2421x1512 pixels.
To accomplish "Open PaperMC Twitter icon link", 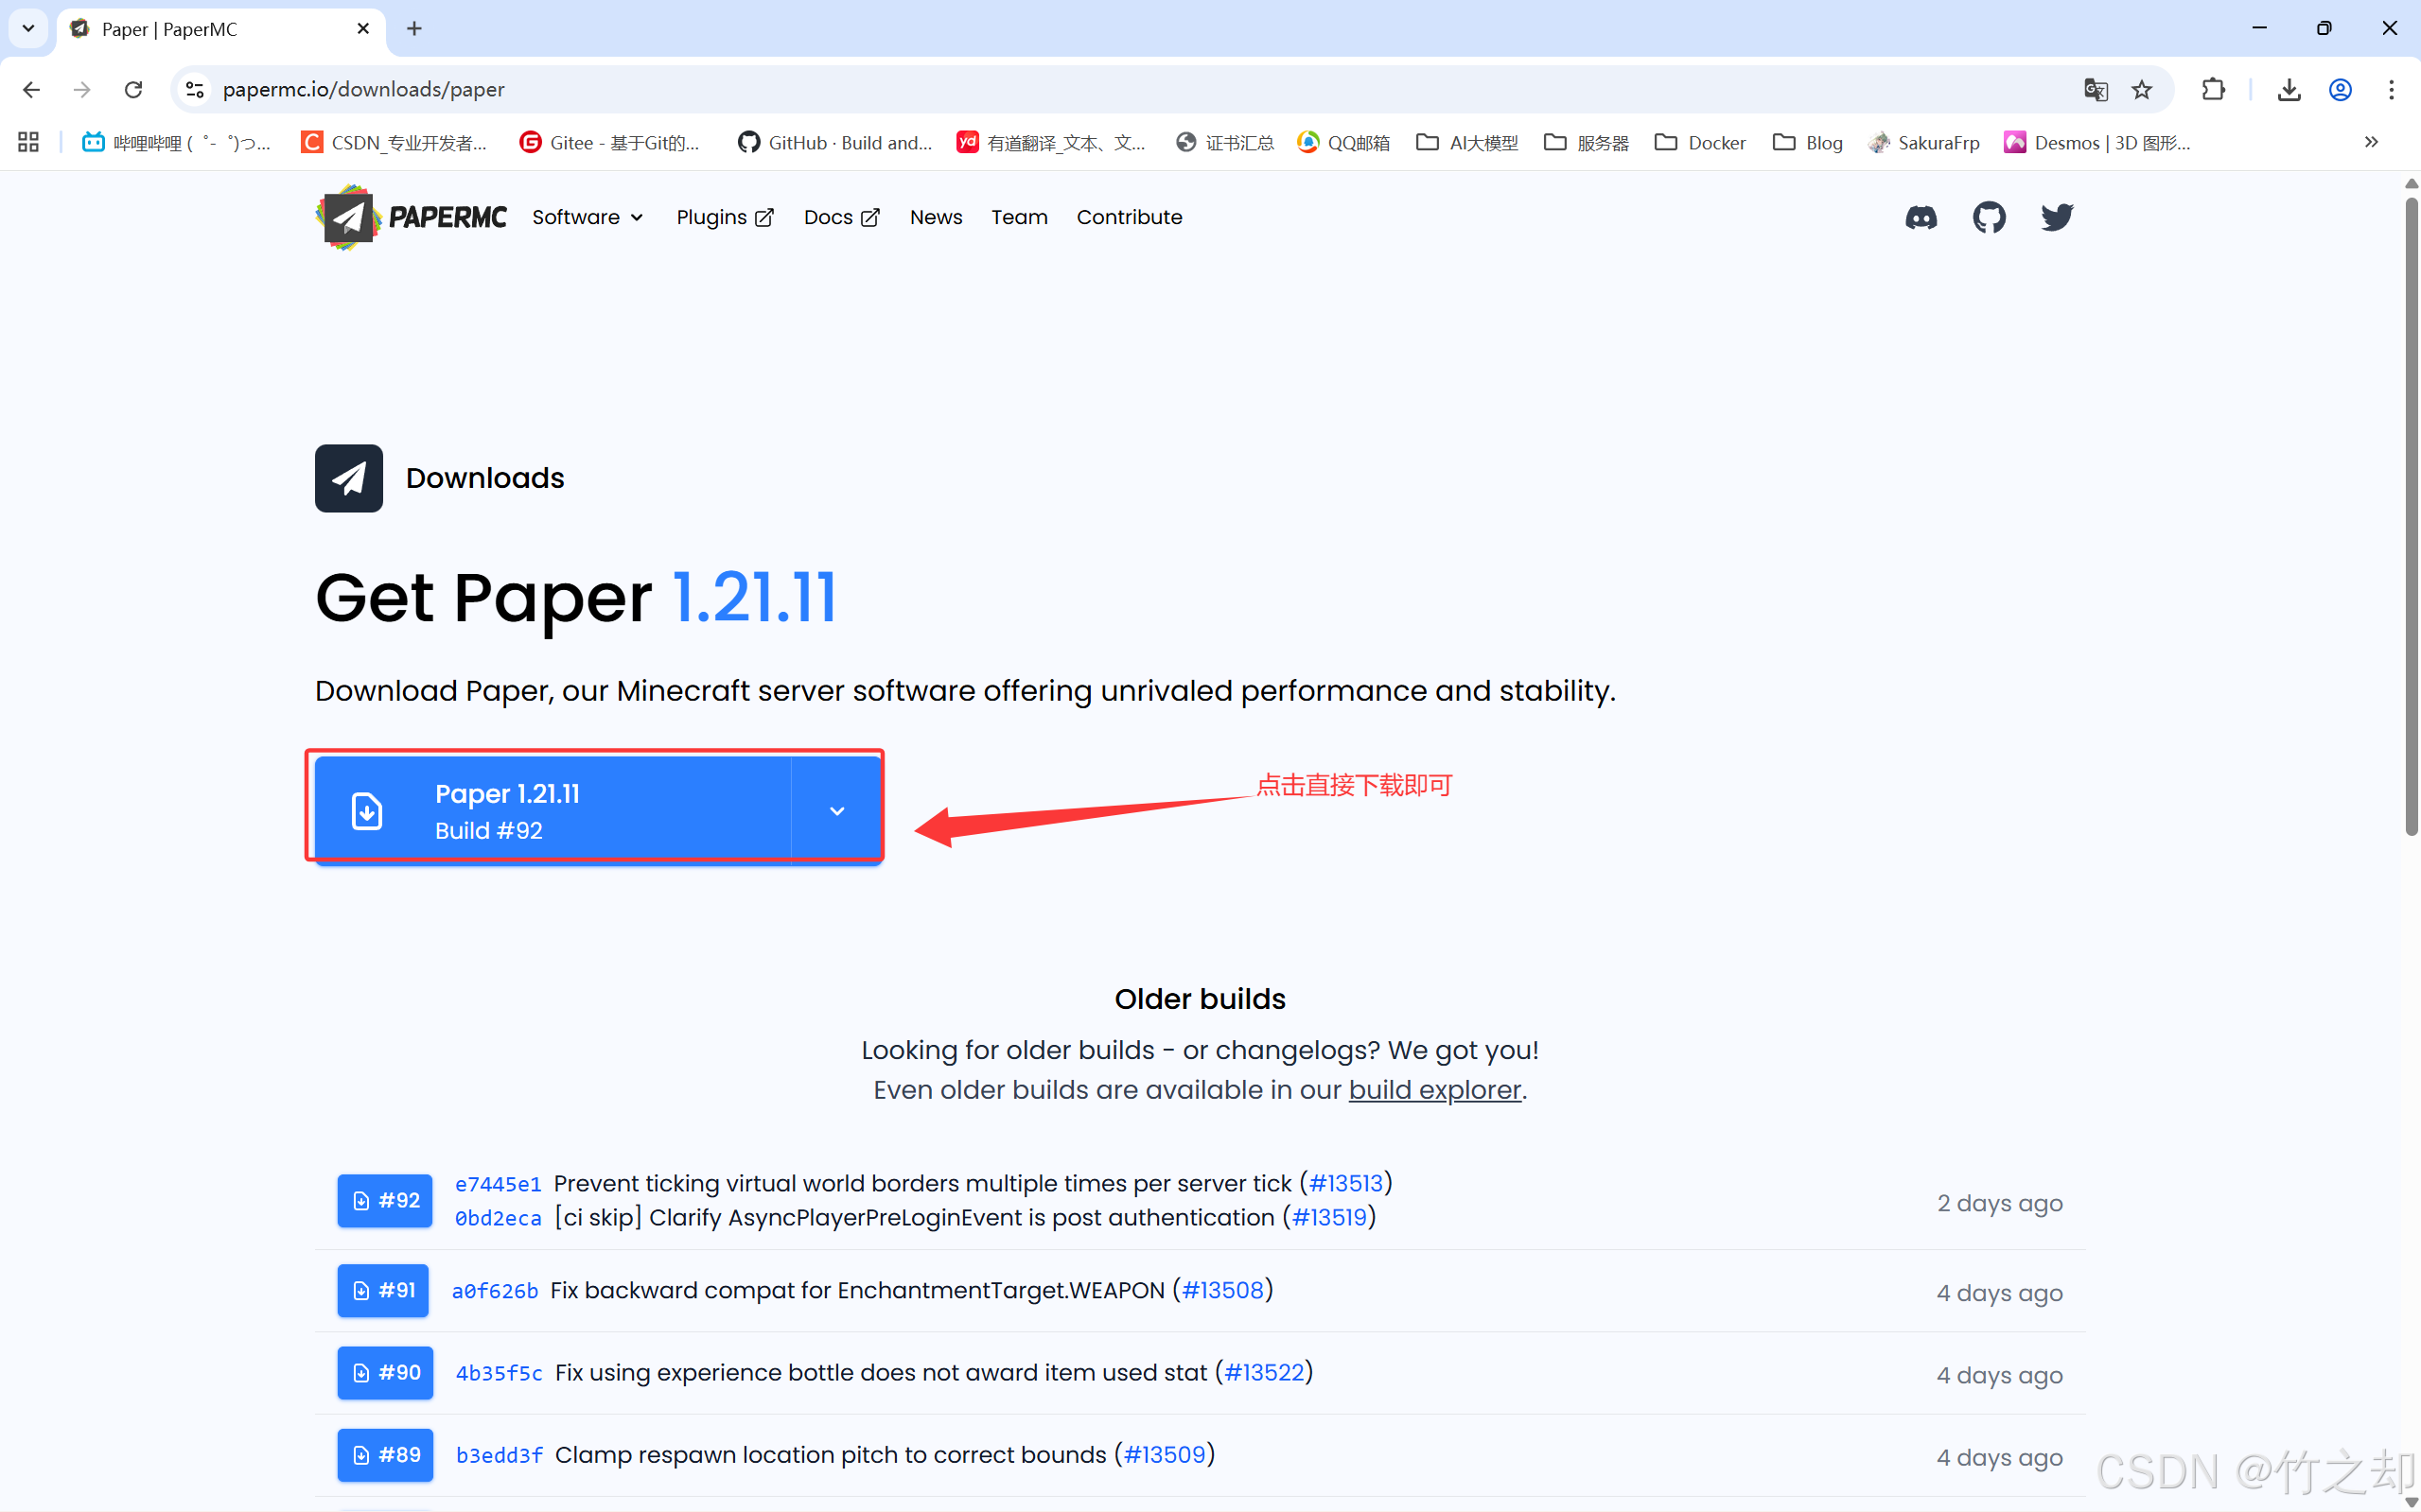I will [2057, 217].
